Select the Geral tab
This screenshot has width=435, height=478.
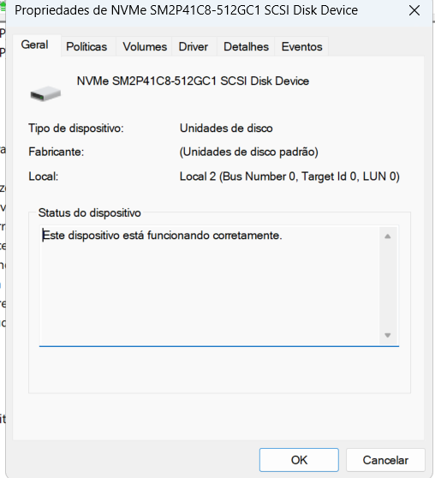pos(35,45)
